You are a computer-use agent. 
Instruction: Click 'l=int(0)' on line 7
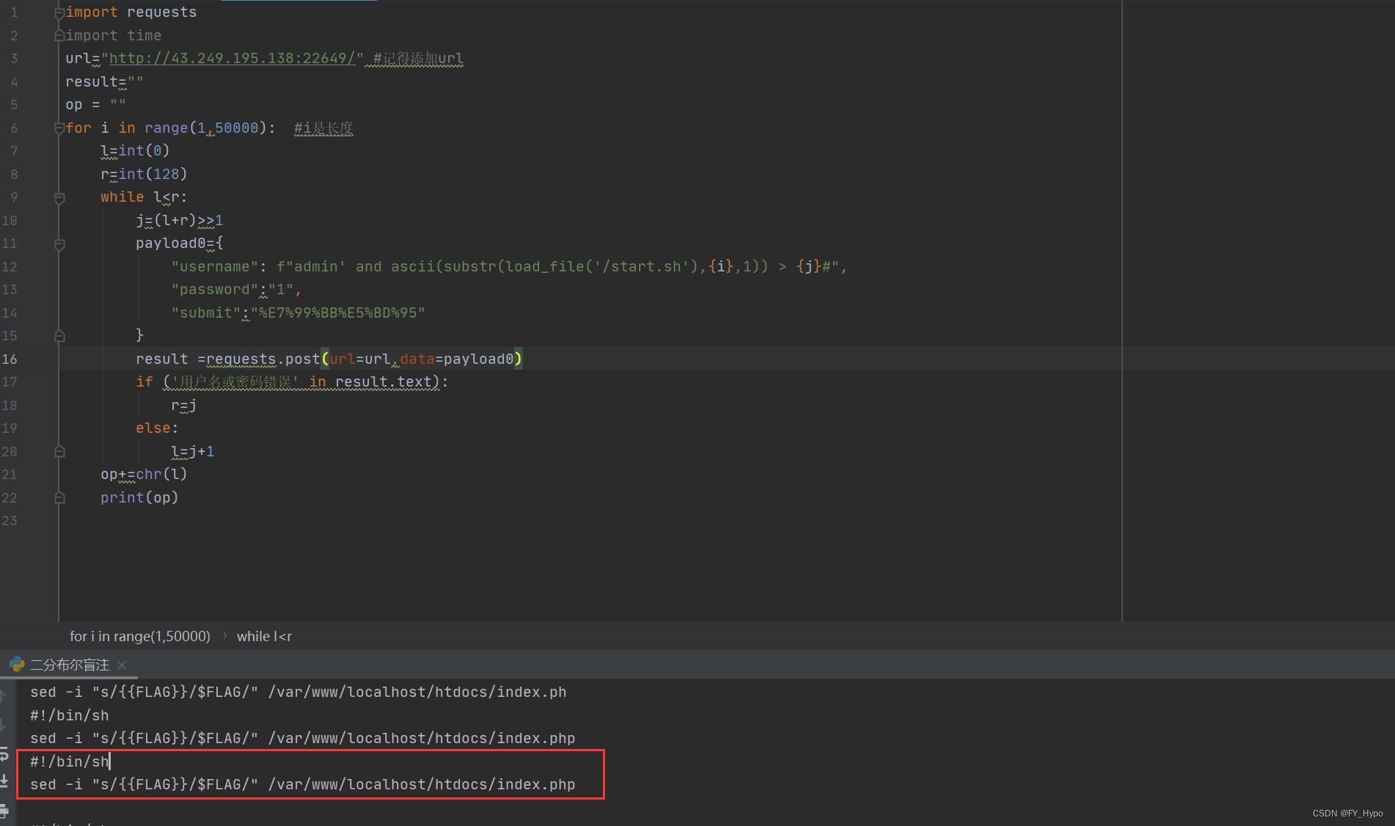(135, 150)
